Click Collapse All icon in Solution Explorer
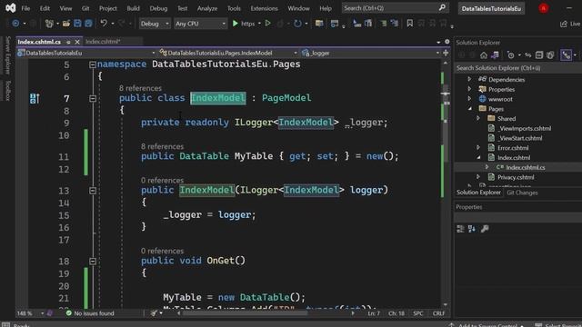The width and height of the screenshot is (582, 327). point(539,55)
